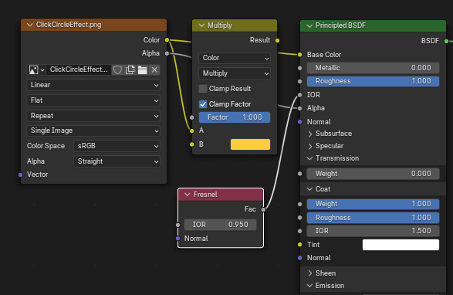Collapse the Multiply node header
453x295 pixels.
pos(201,25)
